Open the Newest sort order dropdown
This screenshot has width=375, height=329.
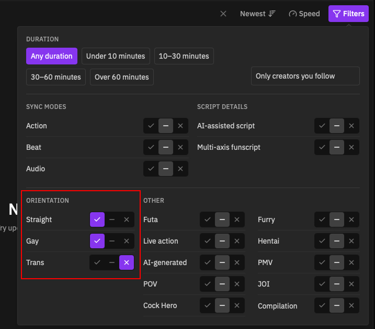[x=257, y=14]
